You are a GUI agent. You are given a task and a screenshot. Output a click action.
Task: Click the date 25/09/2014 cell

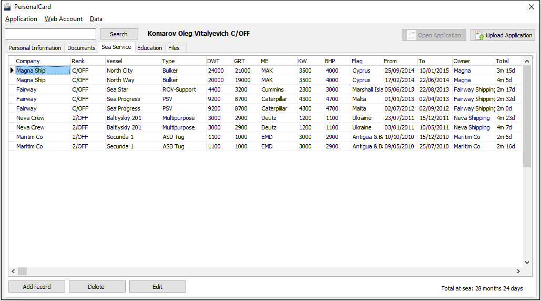(400, 71)
